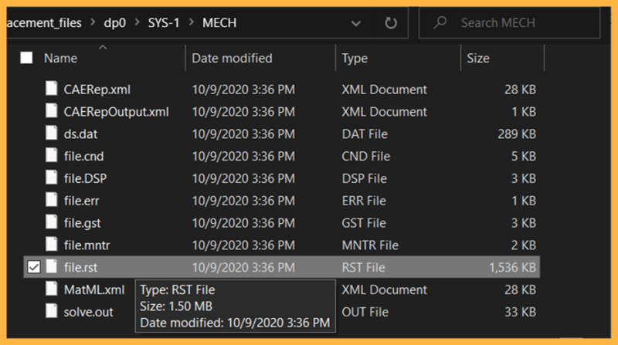Click the file.DSP file icon

(52, 178)
